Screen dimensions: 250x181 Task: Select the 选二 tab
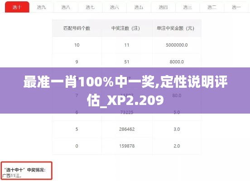tap(212, 7)
